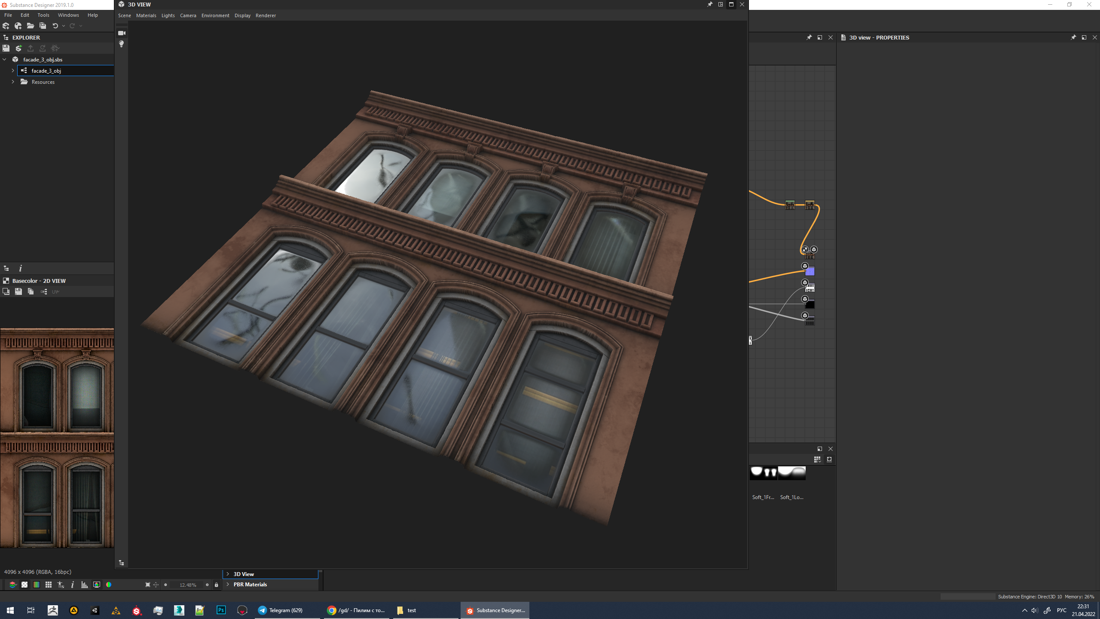Open the Environment menu
Viewport: 1100px width, 619px height.
(x=215, y=15)
